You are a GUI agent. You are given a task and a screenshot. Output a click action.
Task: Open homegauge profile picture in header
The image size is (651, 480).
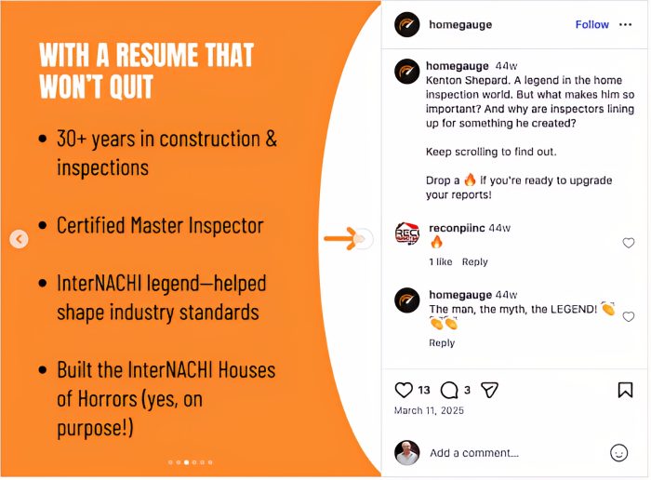click(x=406, y=25)
